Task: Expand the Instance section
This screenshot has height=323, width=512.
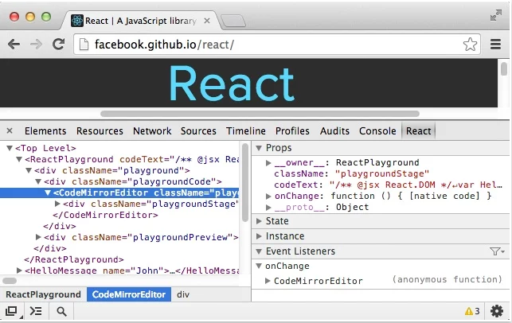Action: pos(259,236)
